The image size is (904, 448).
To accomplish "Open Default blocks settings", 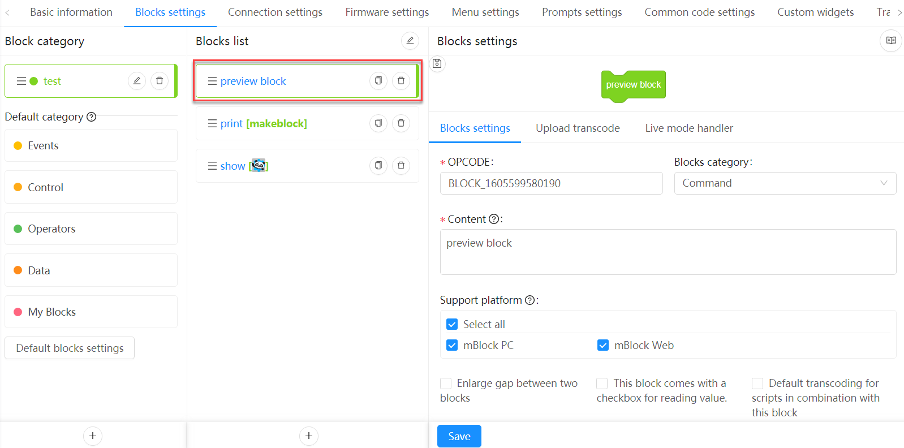I will click(70, 348).
